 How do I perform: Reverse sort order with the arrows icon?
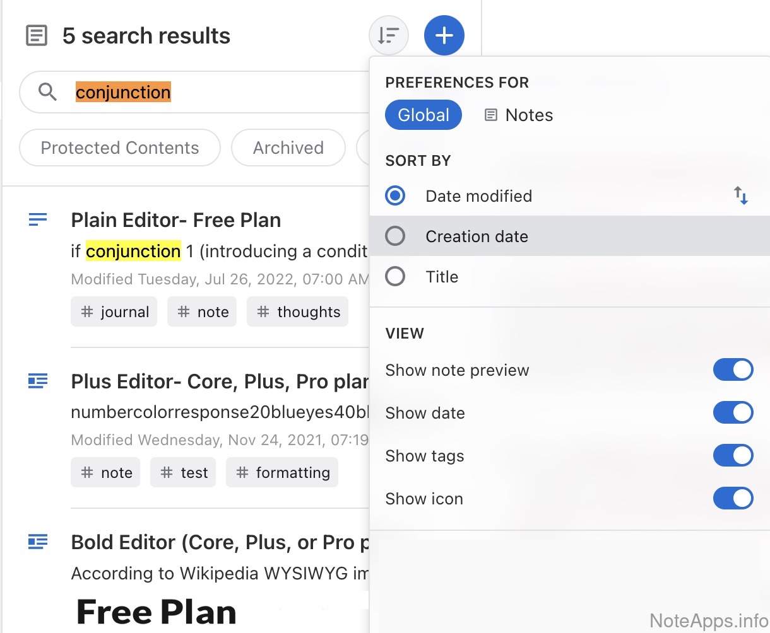741,195
